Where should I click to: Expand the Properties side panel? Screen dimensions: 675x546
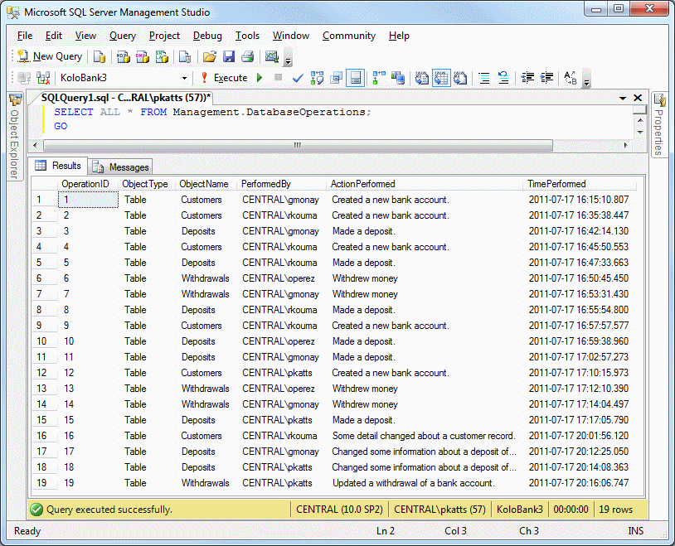(659, 125)
